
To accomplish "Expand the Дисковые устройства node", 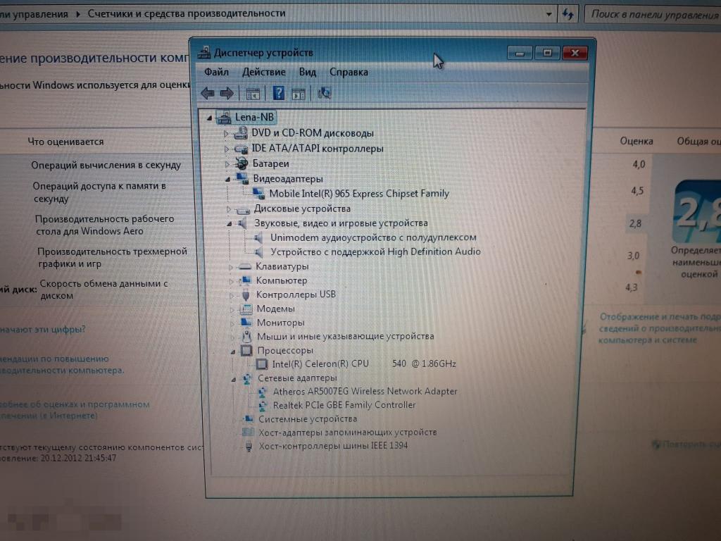I will (229, 209).
